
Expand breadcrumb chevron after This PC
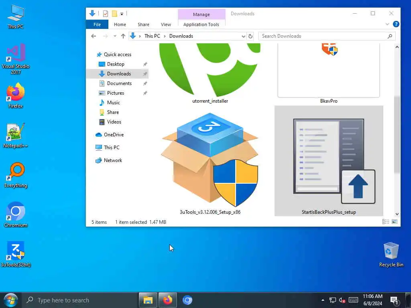(165, 36)
